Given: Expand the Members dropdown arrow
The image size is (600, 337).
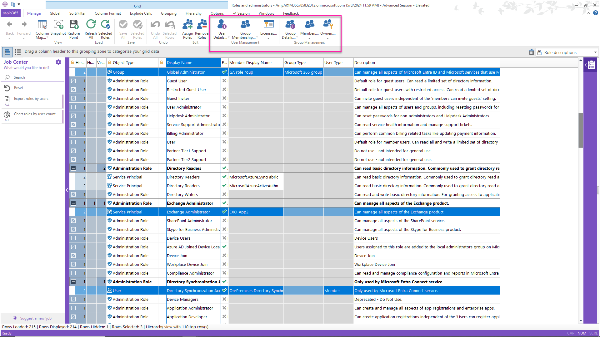Looking at the screenshot, I should tap(309, 39).
